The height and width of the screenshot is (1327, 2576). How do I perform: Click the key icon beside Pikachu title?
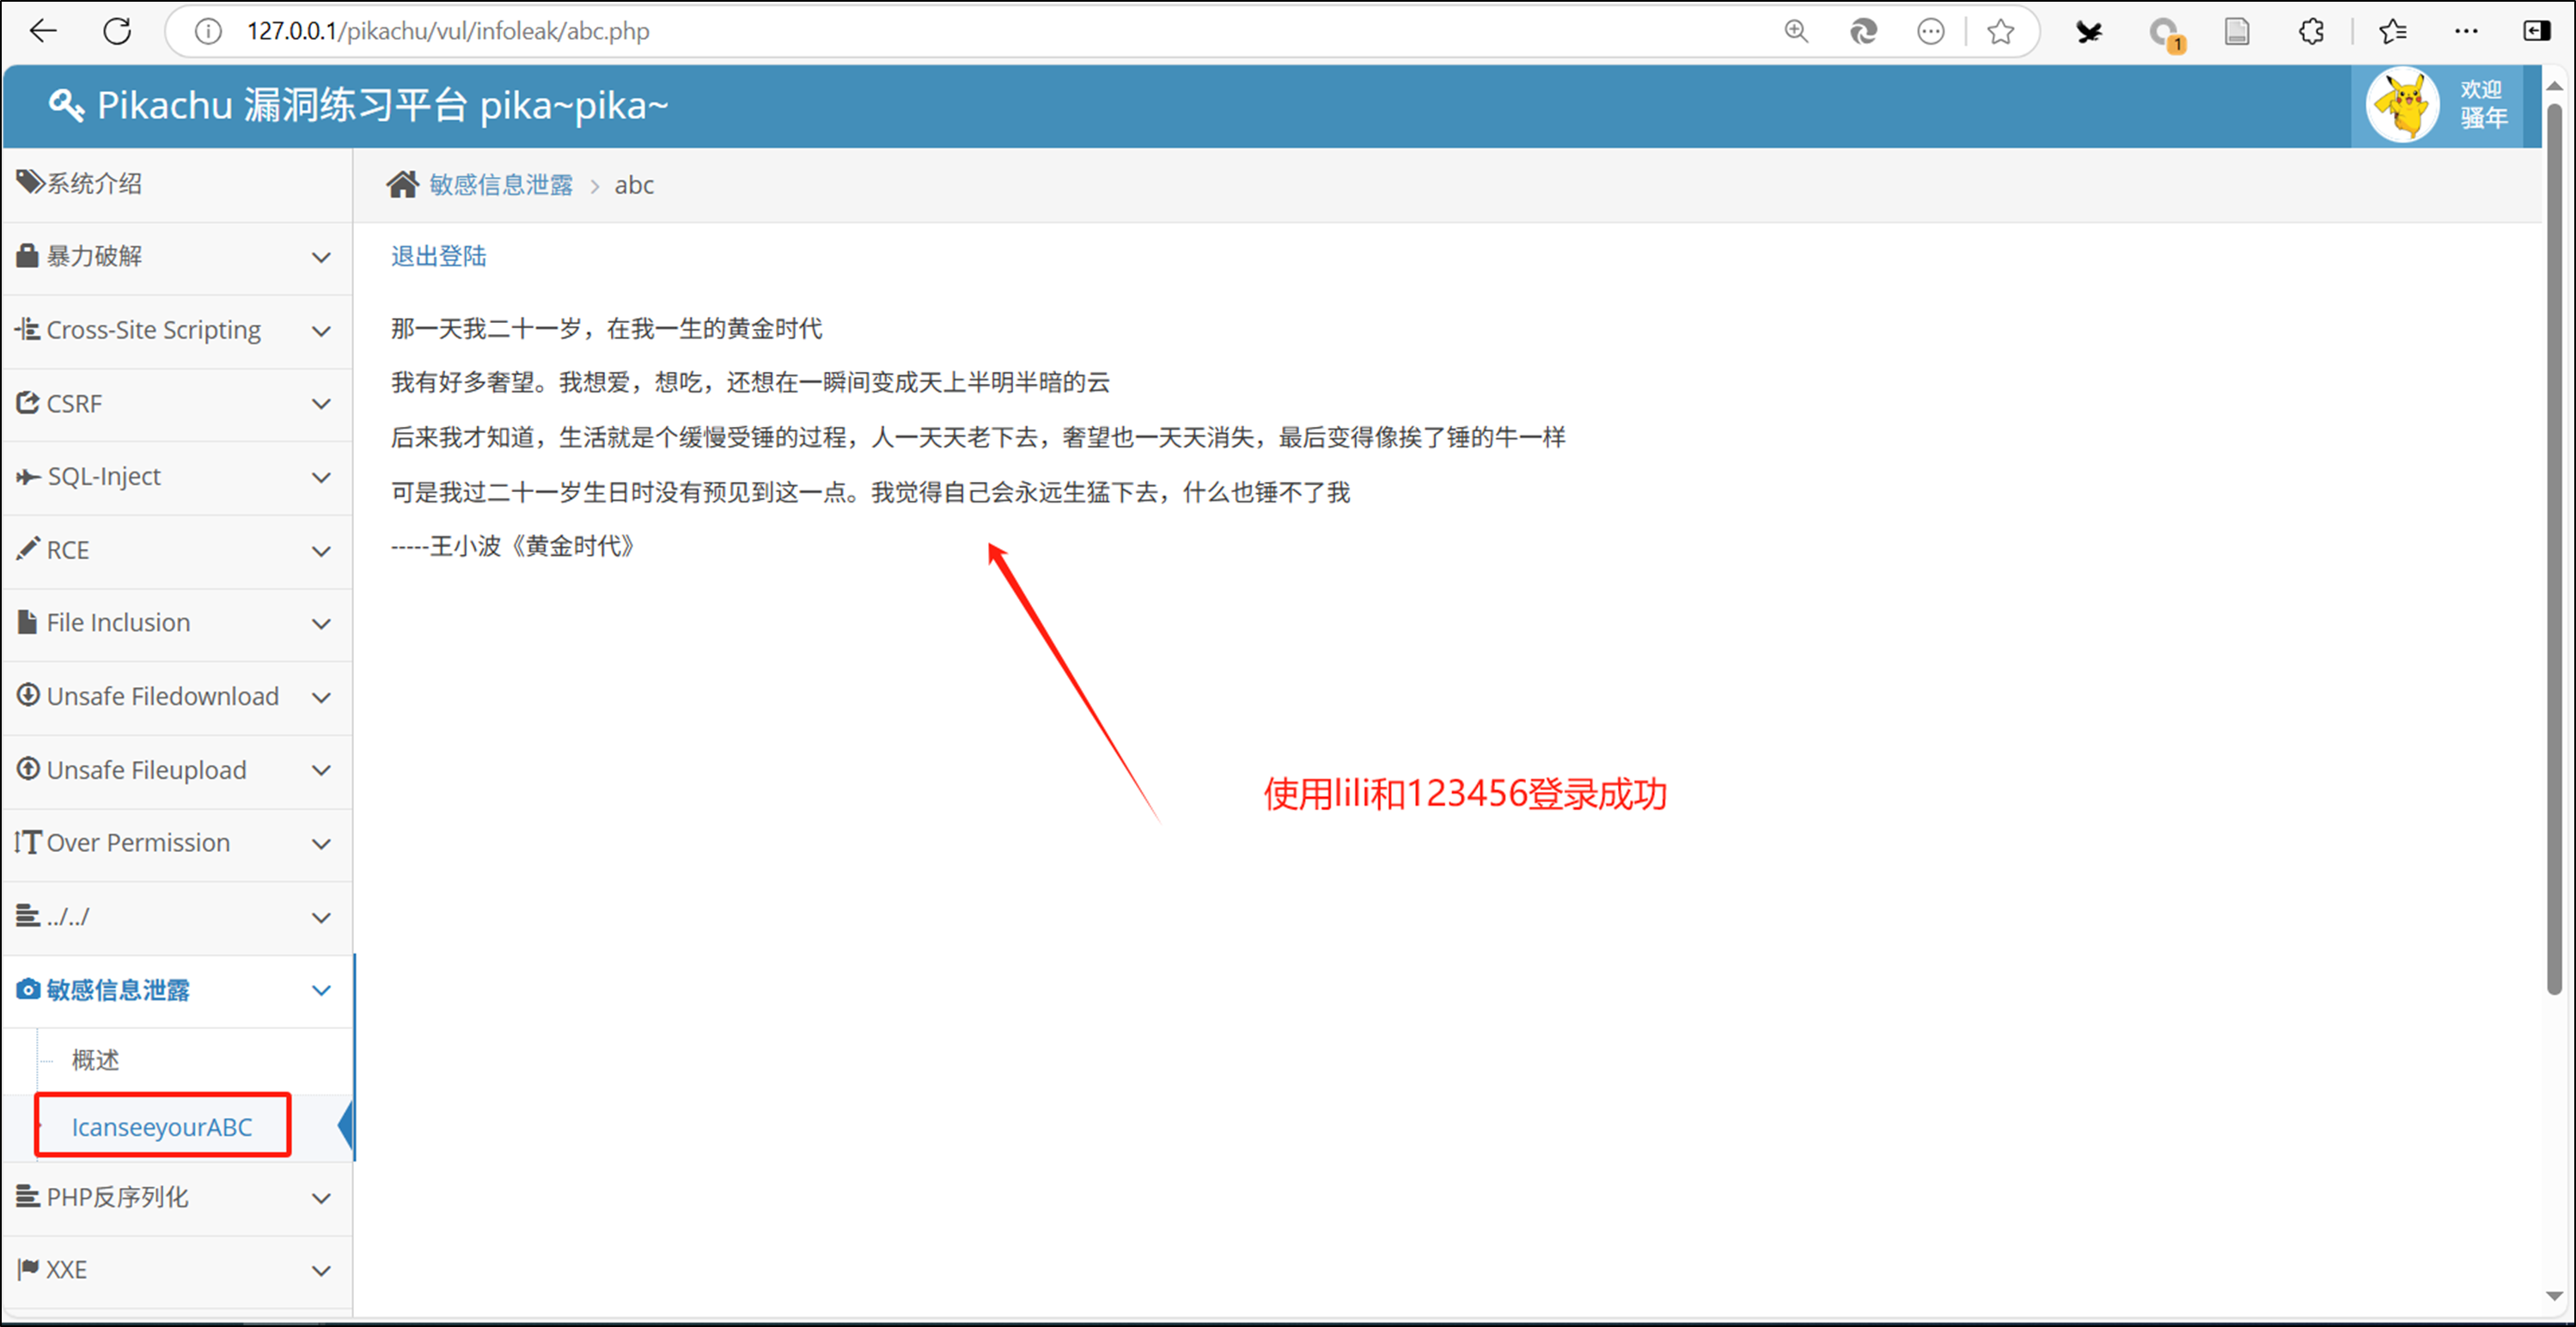click(x=66, y=105)
